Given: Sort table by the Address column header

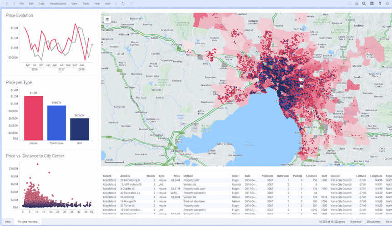Looking at the screenshot, I should (x=125, y=176).
